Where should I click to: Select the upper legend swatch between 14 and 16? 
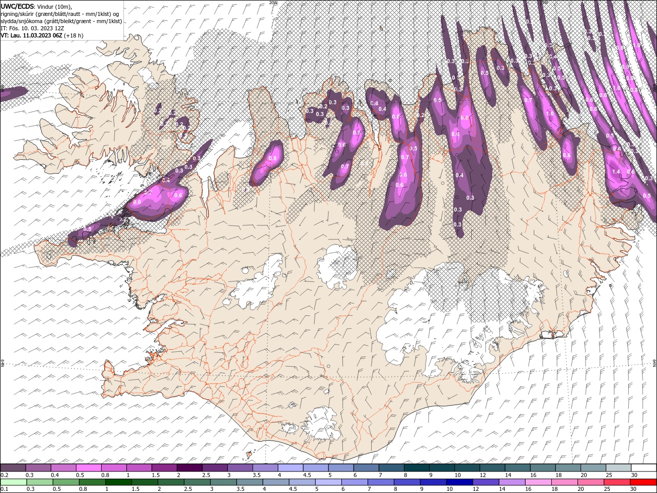(x=517, y=468)
